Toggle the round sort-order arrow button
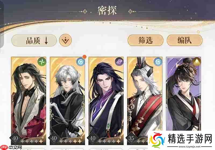This screenshot has height=150, width=215. tap(65, 40)
